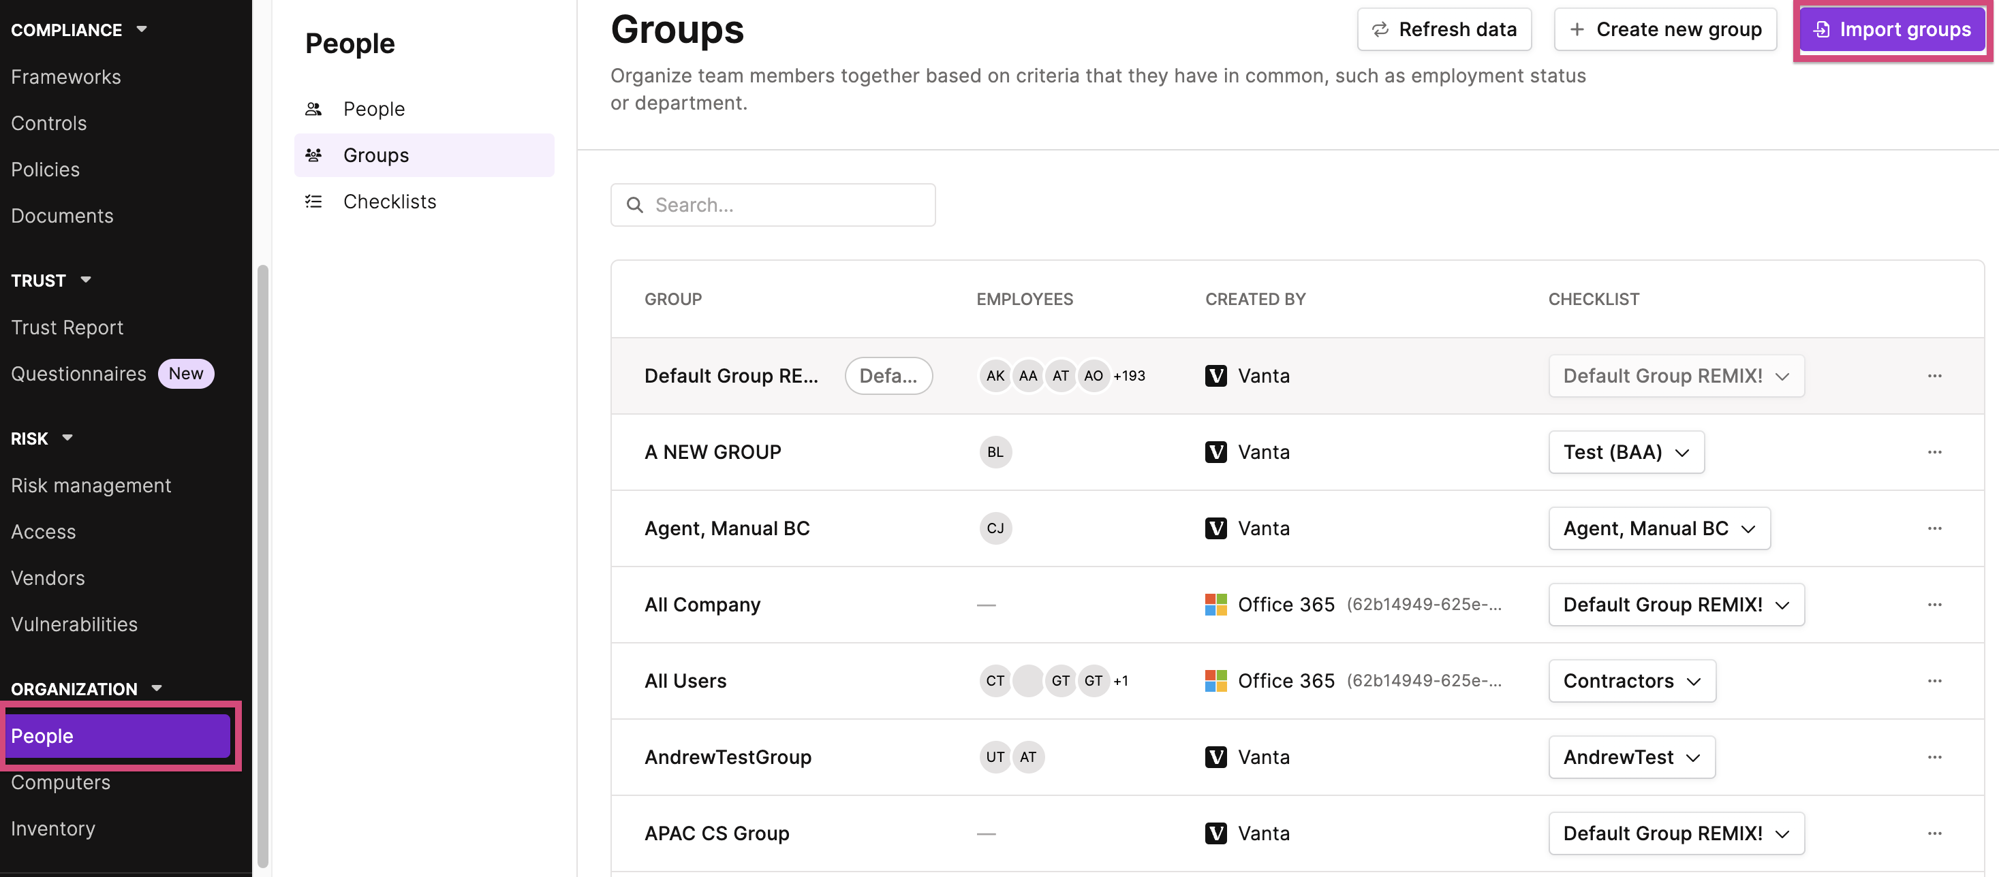Click the +193 employees overflow count
Viewport: 1999px width, 877px height.
click(x=1129, y=376)
